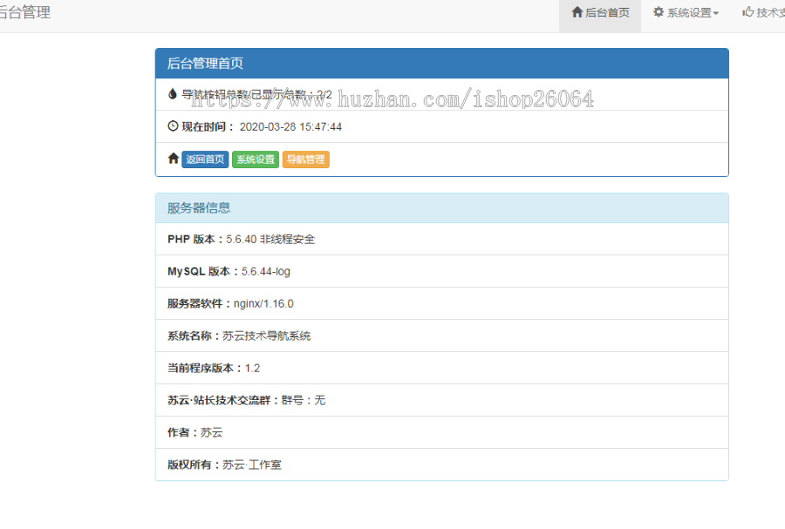
Task: Open the 技术支持 nav item
Action: [763, 13]
